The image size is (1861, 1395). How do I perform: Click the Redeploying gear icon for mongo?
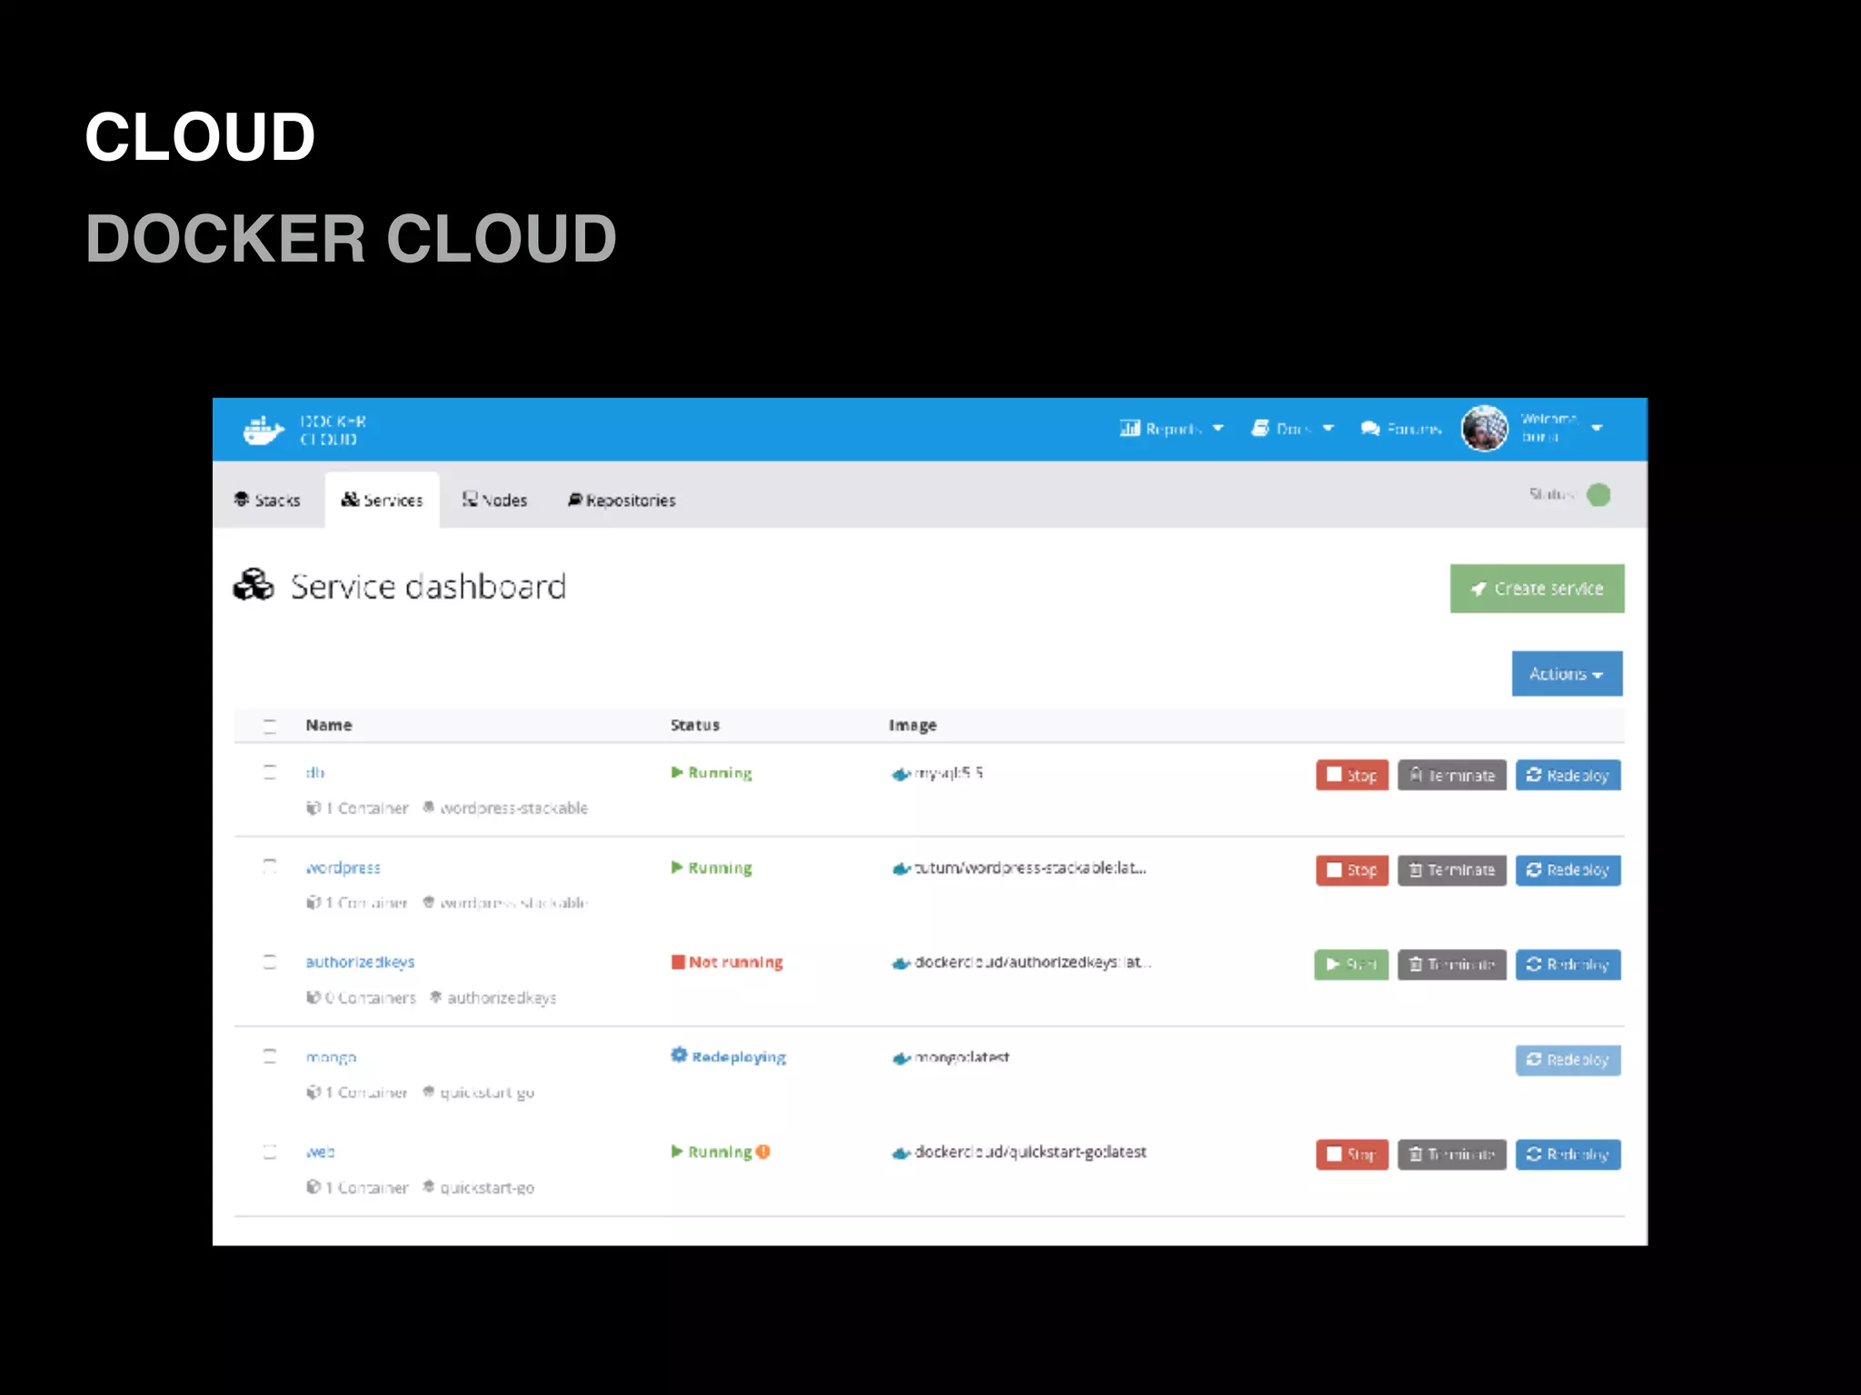[679, 1055]
